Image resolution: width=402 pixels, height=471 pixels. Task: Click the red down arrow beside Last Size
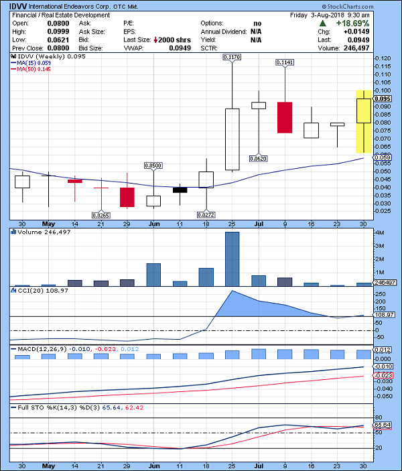155,40
